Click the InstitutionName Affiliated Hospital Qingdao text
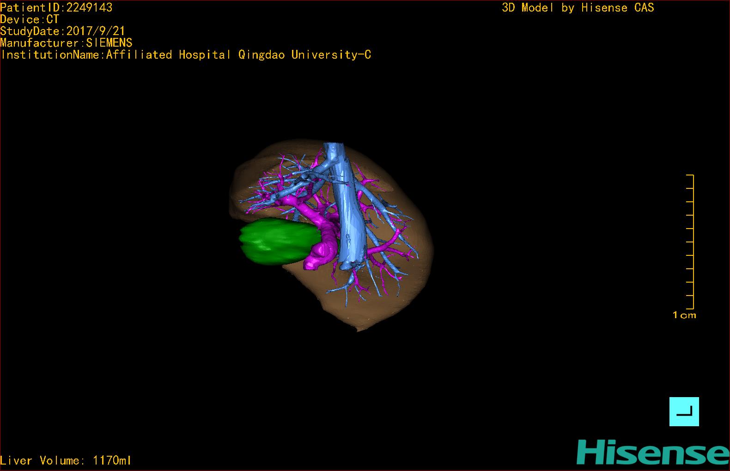This screenshot has height=471, width=730. coord(186,54)
